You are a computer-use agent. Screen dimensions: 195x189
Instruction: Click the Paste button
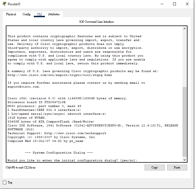coord(177,167)
